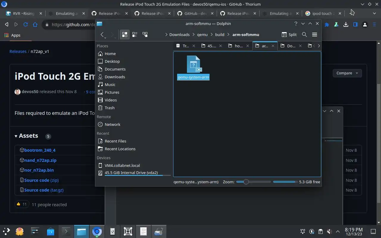This screenshot has width=381, height=238.
Task: Switch Dolphin to Compact view mode
Action: point(135,35)
